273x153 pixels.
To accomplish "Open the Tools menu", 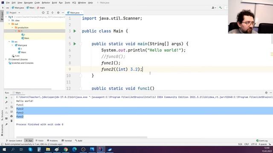I will 67,3.
